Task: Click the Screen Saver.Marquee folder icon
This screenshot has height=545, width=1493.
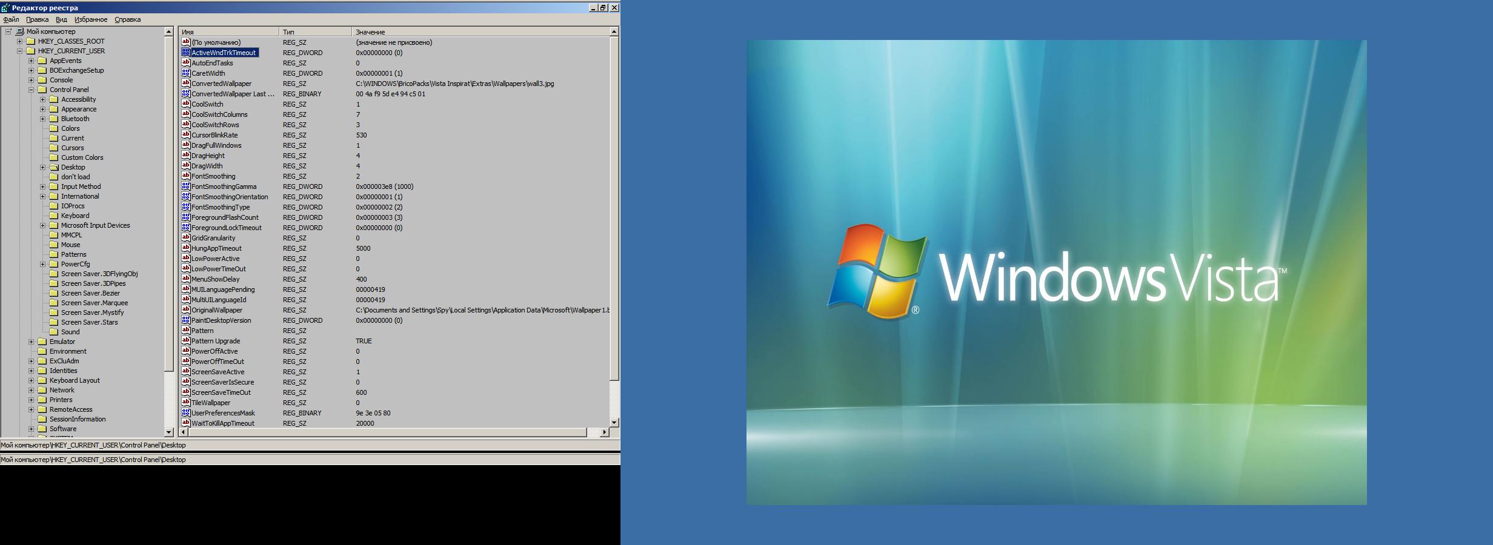Action: (54, 303)
